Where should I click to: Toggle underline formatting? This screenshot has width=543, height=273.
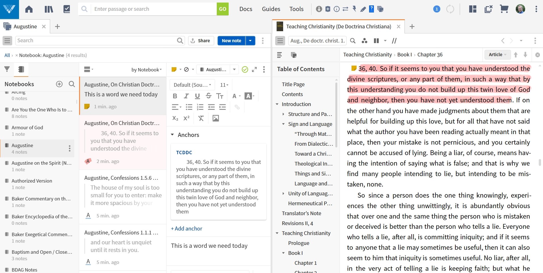click(x=197, y=96)
